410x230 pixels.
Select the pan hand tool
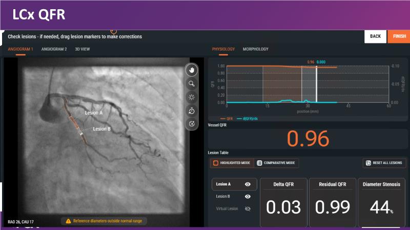[192, 70]
